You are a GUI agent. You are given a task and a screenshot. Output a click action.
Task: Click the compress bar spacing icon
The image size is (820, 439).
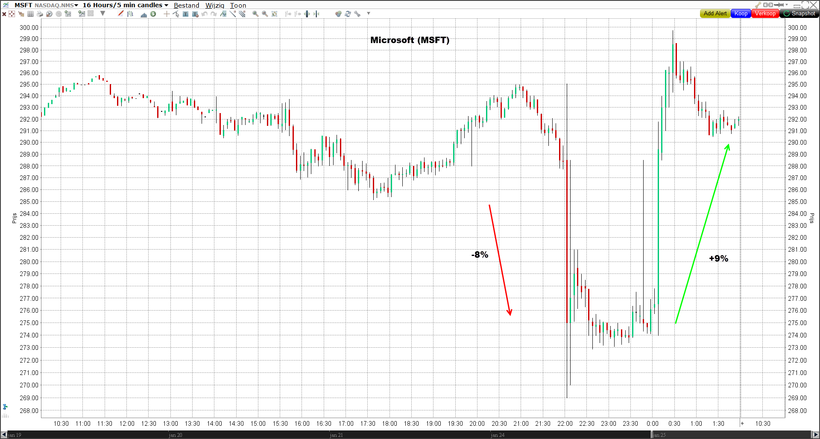(316, 14)
